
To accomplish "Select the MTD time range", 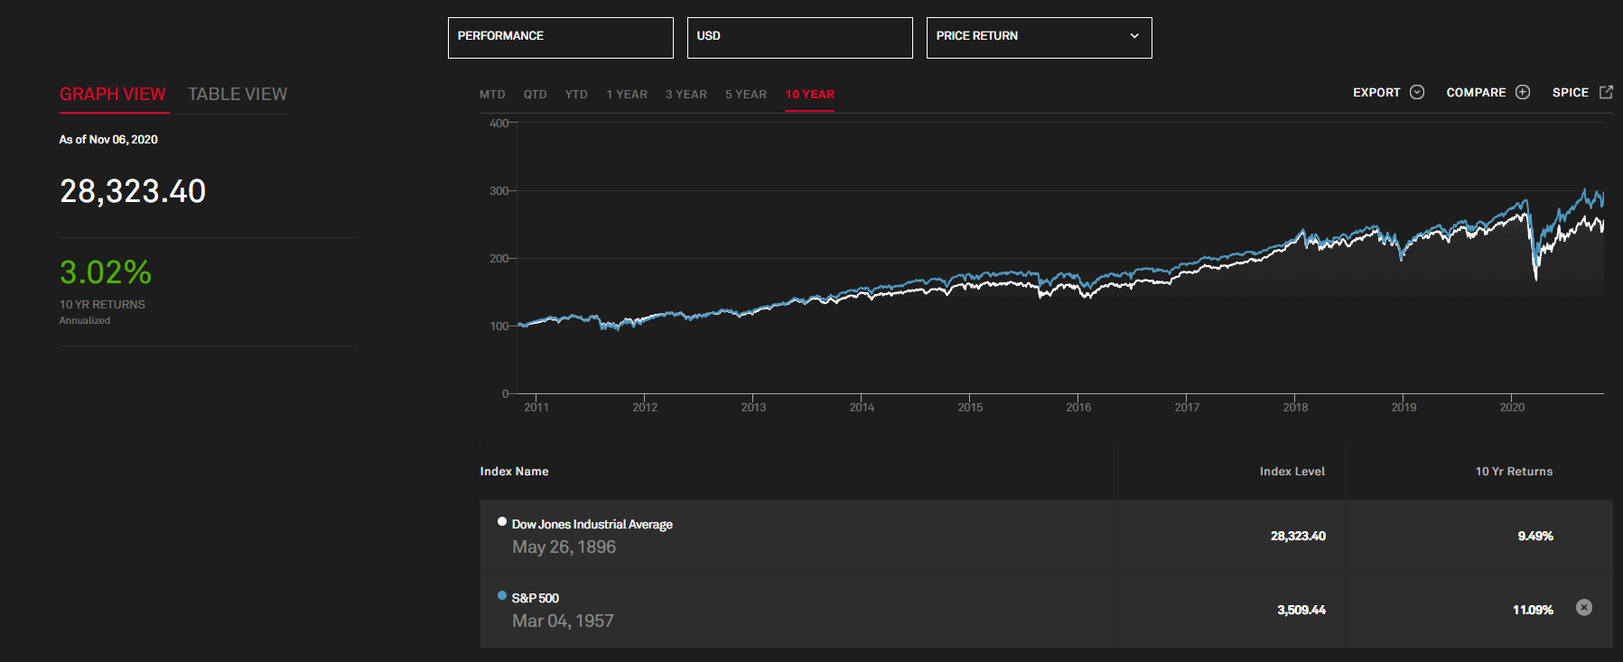I will [492, 94].
